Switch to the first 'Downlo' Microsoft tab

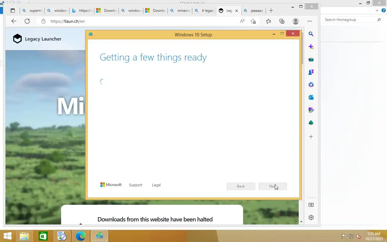[106, 11]
